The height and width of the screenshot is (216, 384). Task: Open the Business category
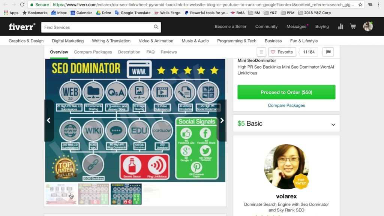[x=273, y=41]
